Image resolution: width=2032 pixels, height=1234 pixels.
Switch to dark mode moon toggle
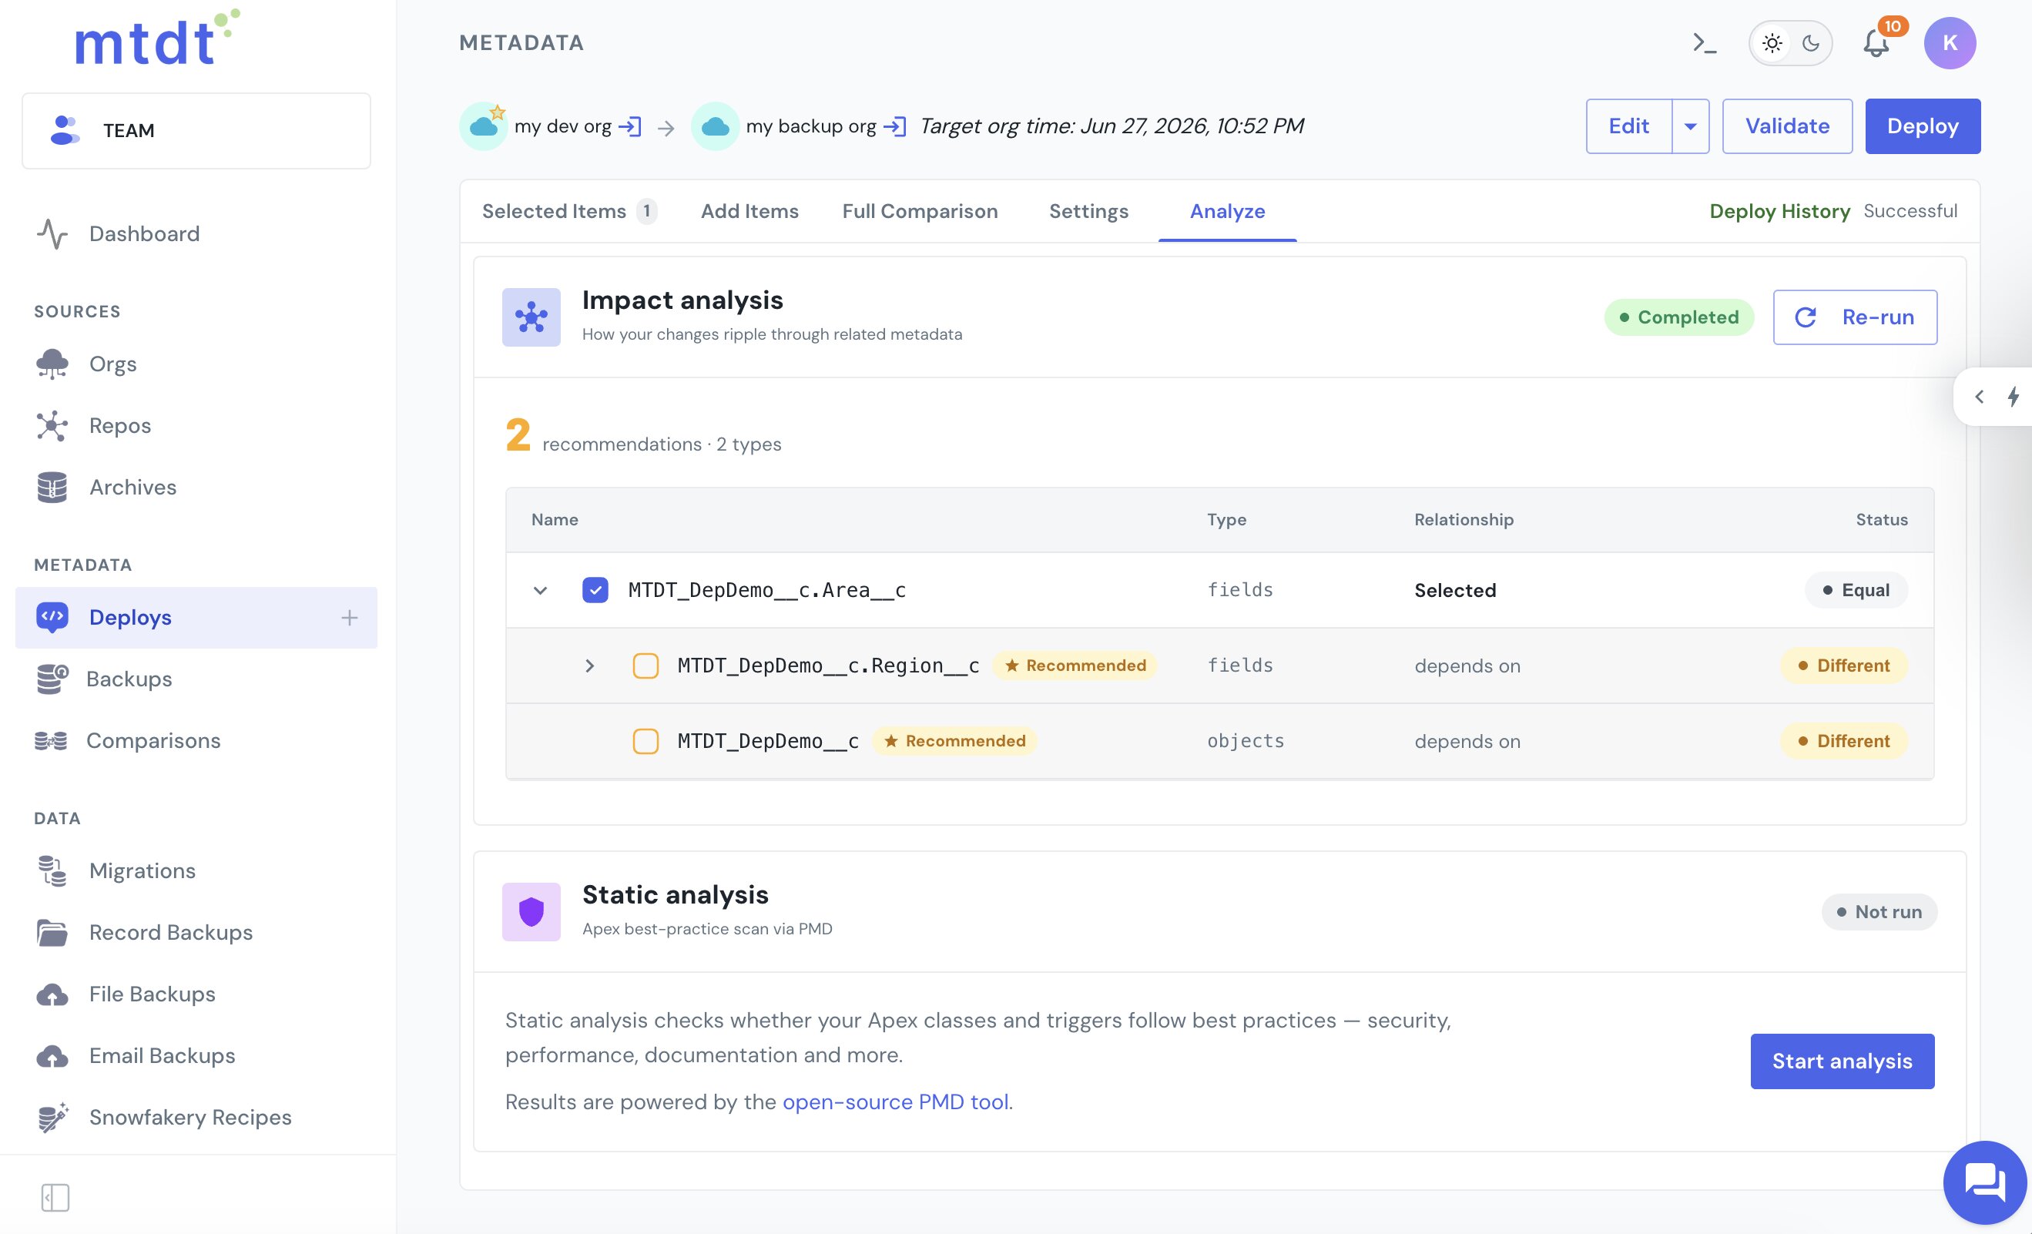[x=1811, y=43]
